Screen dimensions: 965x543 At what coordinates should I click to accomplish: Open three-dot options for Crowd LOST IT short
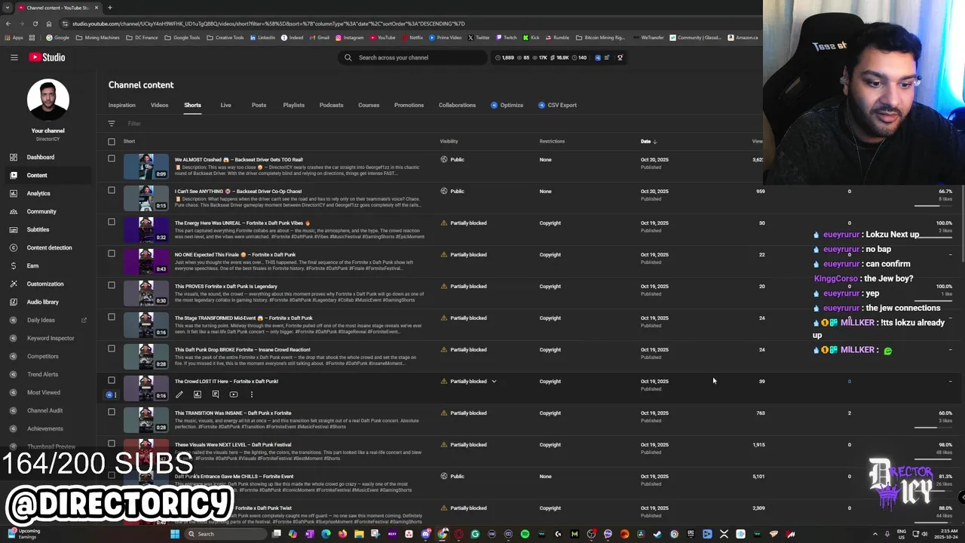(x=252, y=394)
